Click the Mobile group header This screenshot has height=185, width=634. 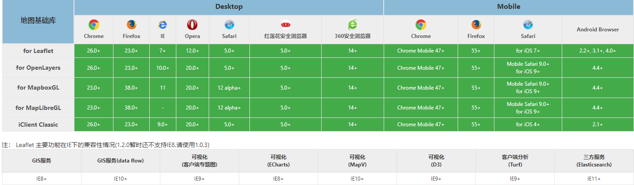point(508,7)
